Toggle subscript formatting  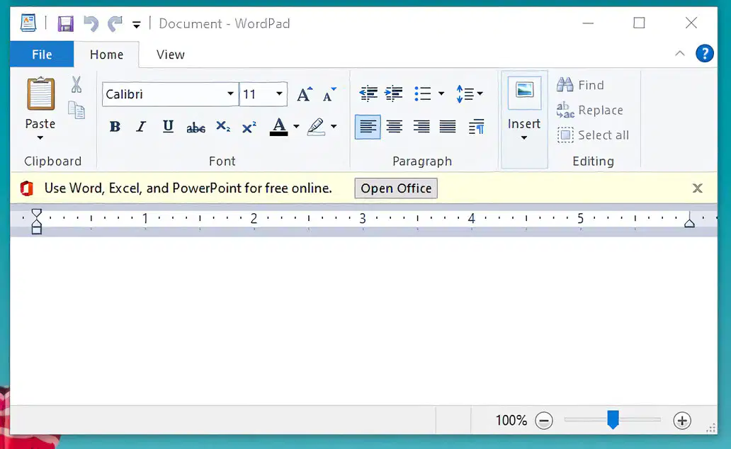point(223,126)
